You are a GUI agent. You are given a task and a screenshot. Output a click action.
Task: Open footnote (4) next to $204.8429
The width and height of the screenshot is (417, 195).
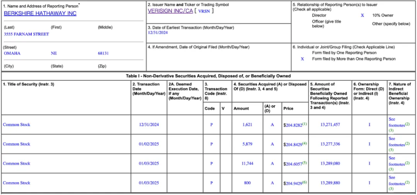click(304, 143)
